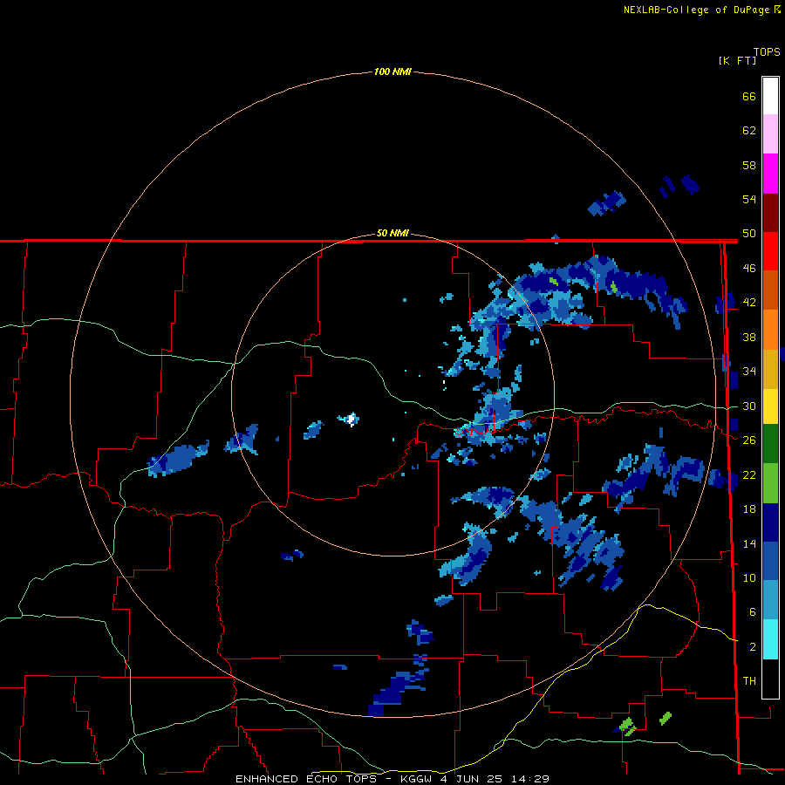Select the "22" scale label

749,474
